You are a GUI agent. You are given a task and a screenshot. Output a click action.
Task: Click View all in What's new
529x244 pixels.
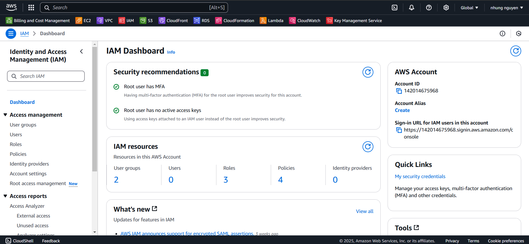click(364, 211)
